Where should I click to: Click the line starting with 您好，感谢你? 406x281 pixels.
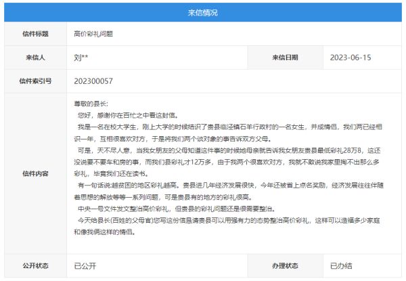click(x=127, y=115)
